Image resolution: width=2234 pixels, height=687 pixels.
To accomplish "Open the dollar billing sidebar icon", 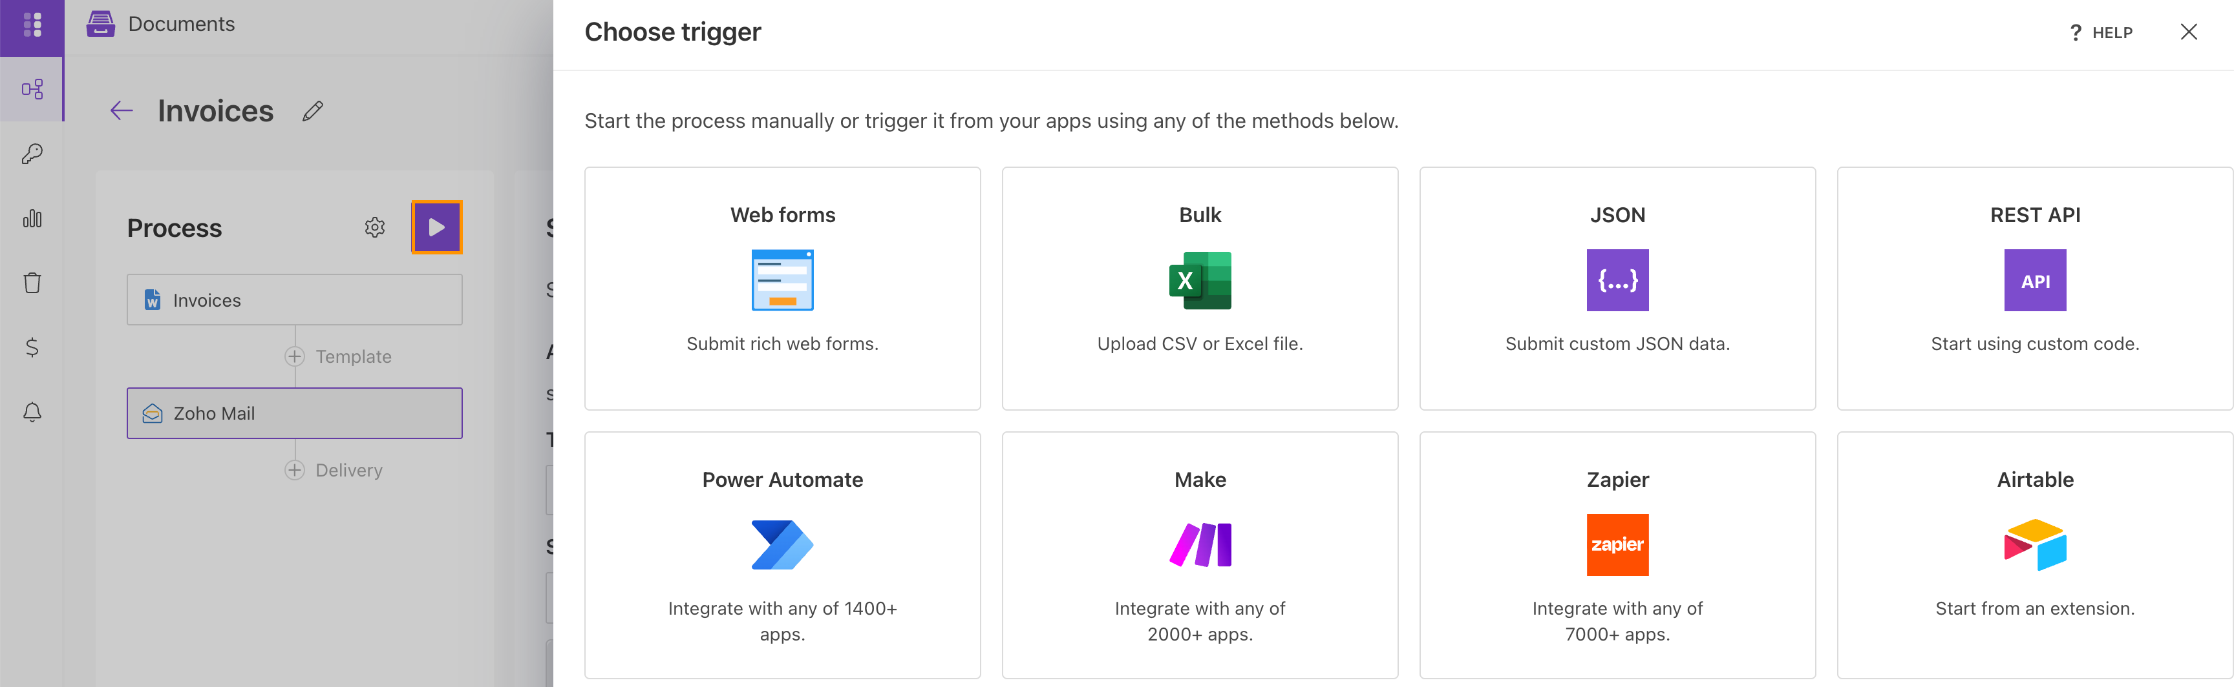I will point(32,347).
